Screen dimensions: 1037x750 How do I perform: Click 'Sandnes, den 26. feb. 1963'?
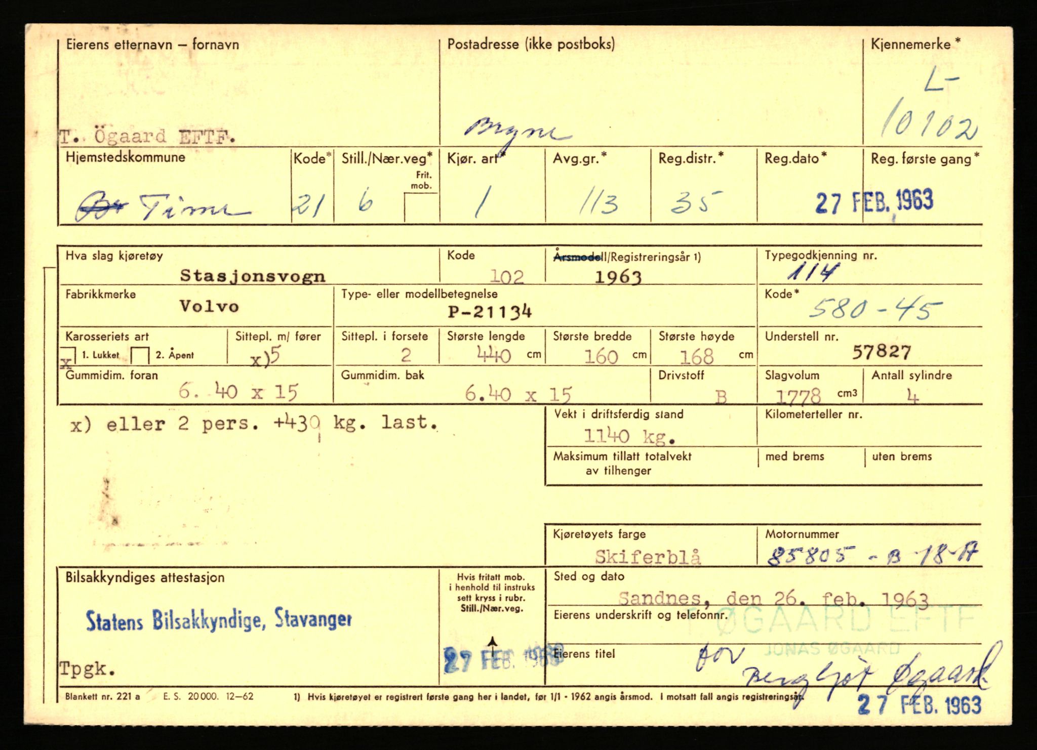773,599
